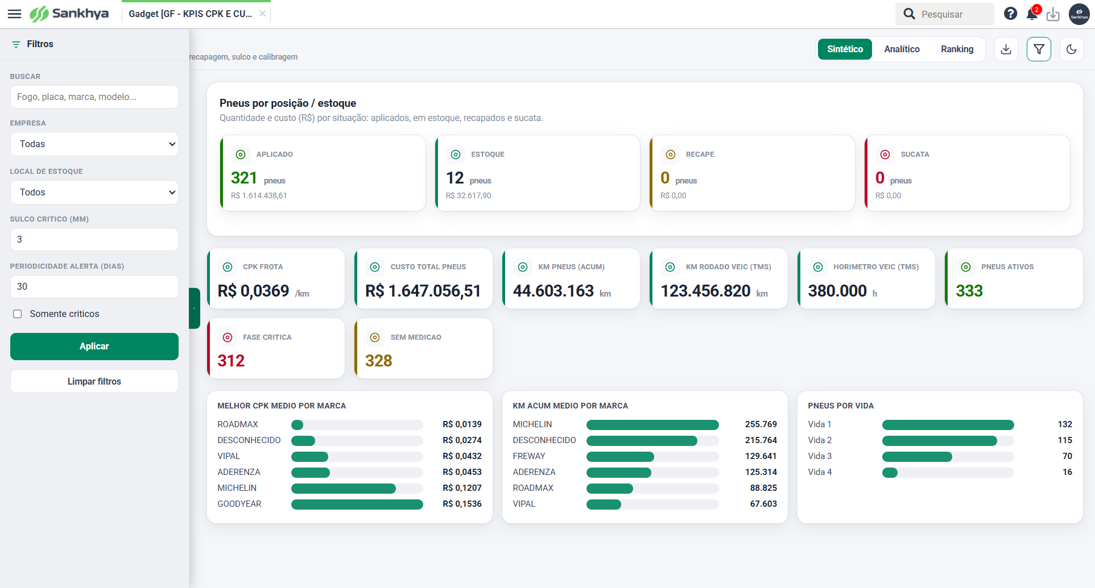The height and width of the screenshot is (588, 1095).
Task: Click the Aplicar button
Action: coord(94,347)
